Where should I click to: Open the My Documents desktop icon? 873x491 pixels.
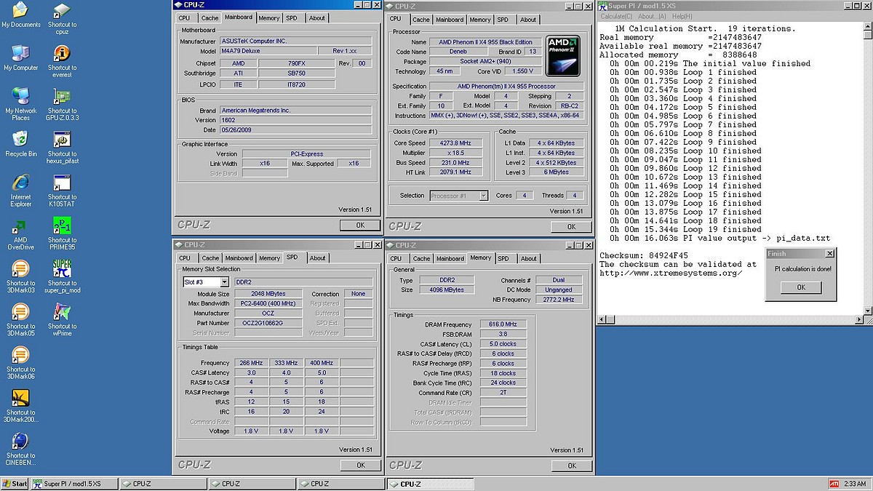(x=21, y=15)
